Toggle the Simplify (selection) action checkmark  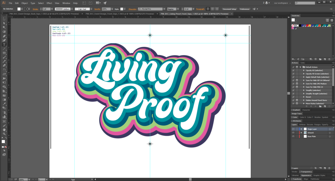[x=293, y=90]
